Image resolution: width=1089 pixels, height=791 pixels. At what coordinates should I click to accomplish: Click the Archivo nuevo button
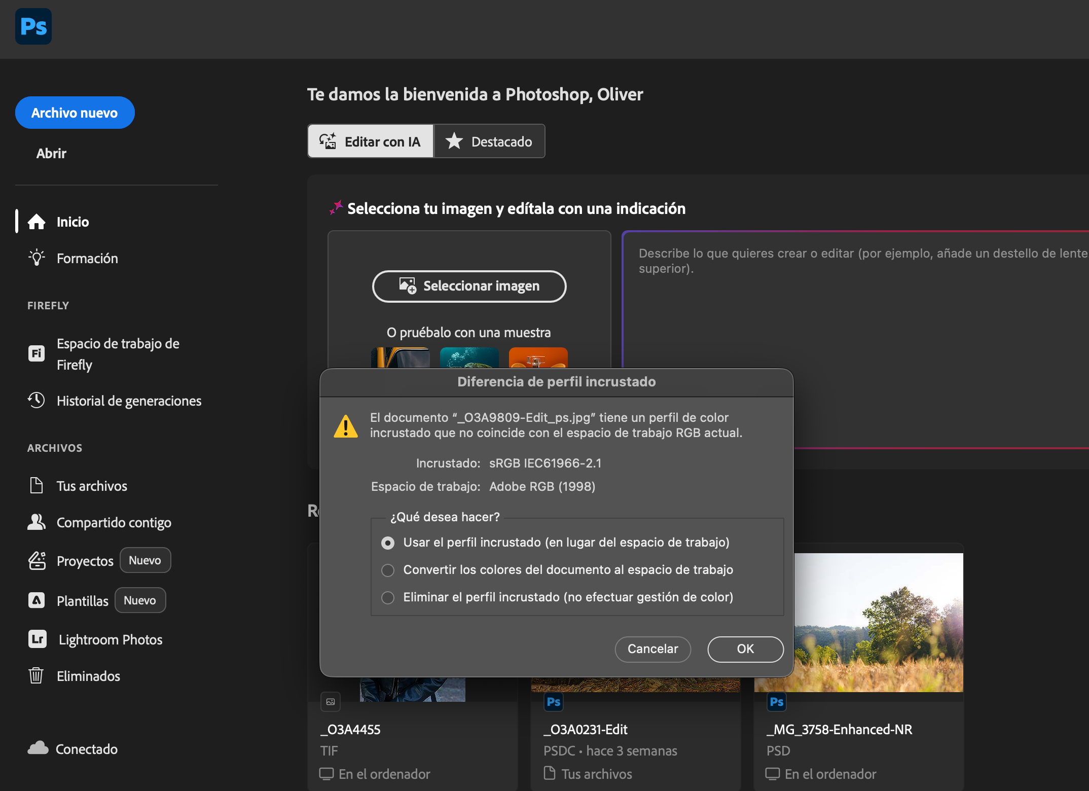click(x=75, y=113)
